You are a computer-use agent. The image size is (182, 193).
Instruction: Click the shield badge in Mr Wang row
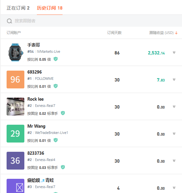click(x=56, y=140)
